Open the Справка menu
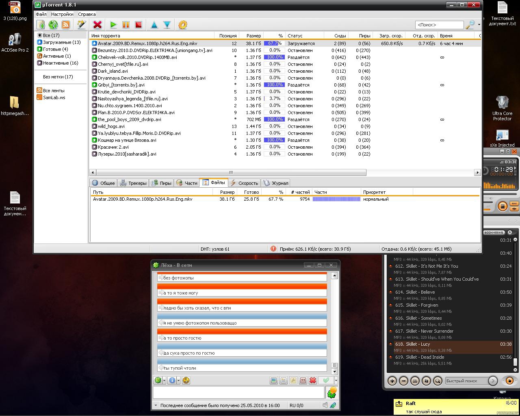Screen dimensions: 520x416 pyautogui.click(x=87, y=14)
